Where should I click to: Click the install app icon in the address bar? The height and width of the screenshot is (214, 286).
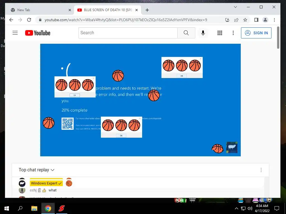coord(227,20)
